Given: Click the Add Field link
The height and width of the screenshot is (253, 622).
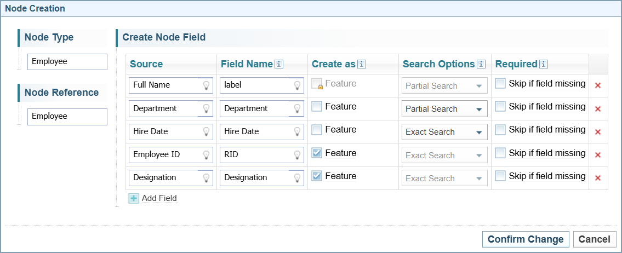Looking at the screenshot, I should [x=159, y=198].
